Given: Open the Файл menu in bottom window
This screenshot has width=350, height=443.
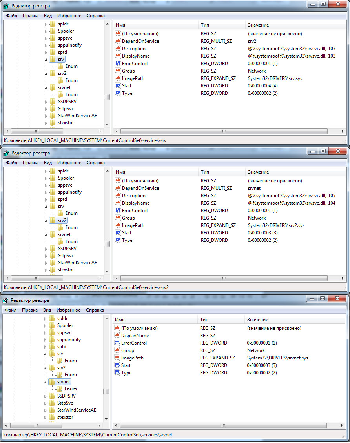Looking at the screenshot, I should point(11,310).
